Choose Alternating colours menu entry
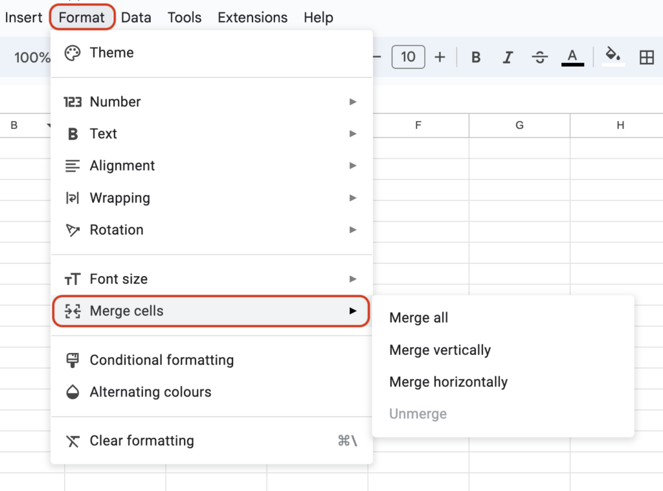This screenshot has height=491, width=663. tap(150, 392)
